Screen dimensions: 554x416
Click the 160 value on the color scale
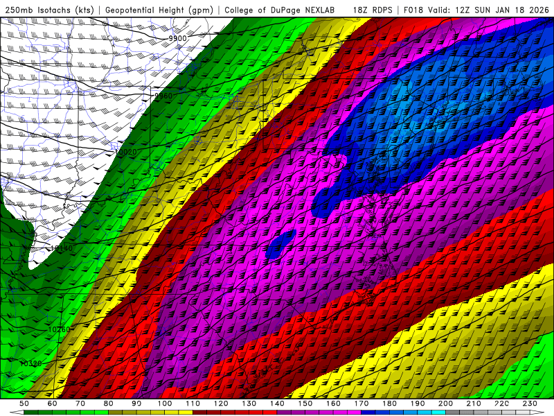pyautogui.click(x=333, y=404)
